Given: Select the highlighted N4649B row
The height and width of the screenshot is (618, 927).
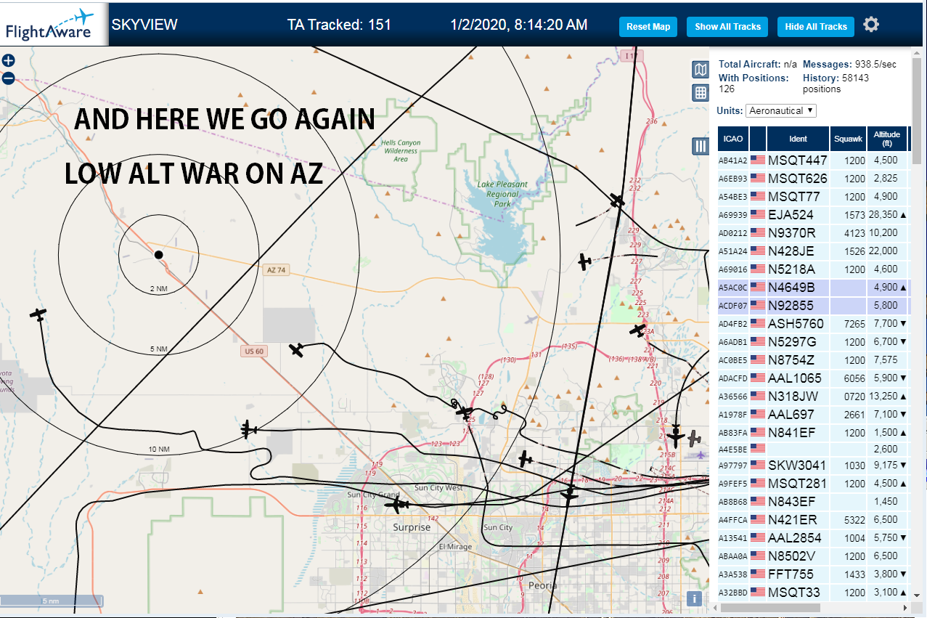Looking at the screenshot, I should coord(813,288).
